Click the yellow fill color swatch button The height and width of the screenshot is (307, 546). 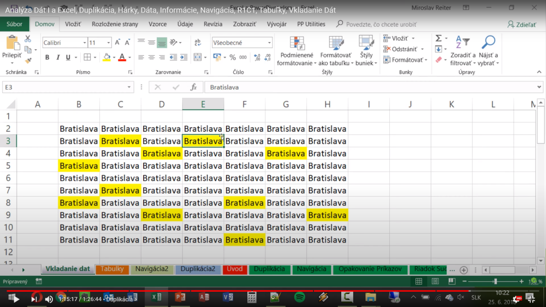pos(107,57)
